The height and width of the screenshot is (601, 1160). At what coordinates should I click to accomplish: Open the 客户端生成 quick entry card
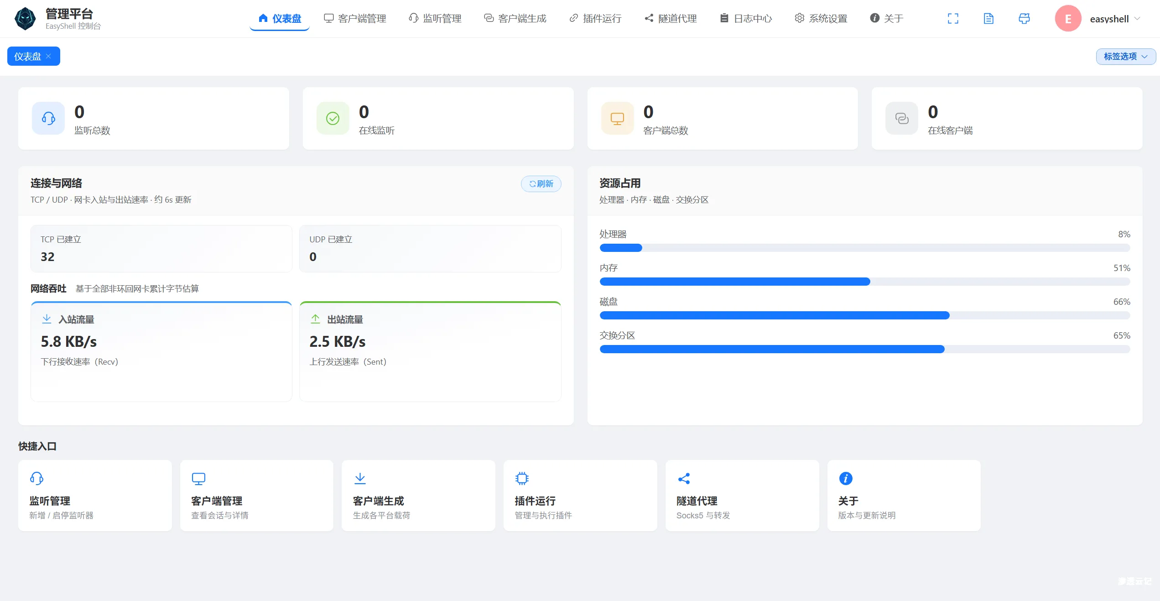[x=418, y=495]
